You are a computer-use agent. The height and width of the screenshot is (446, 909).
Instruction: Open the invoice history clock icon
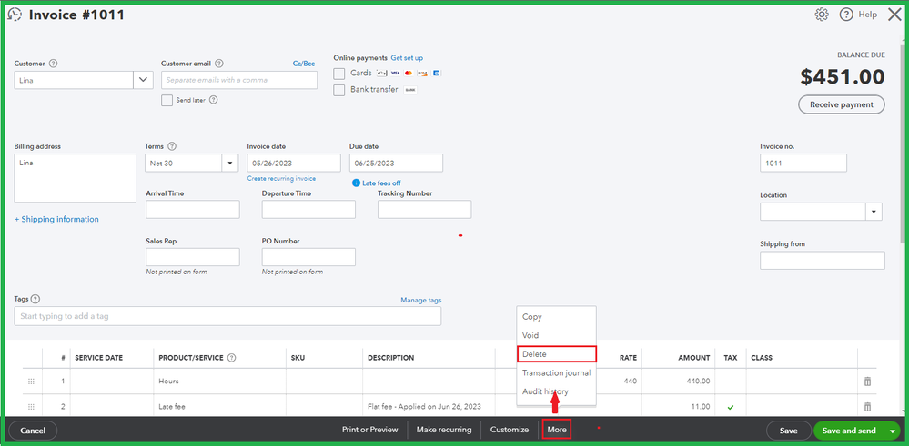point(15,15)
